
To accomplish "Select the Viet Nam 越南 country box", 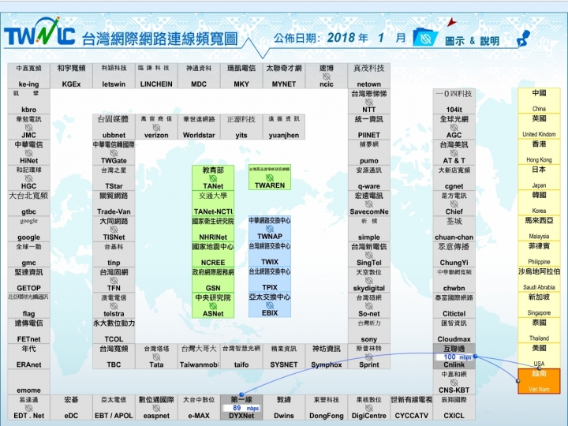I will point(539,382).
